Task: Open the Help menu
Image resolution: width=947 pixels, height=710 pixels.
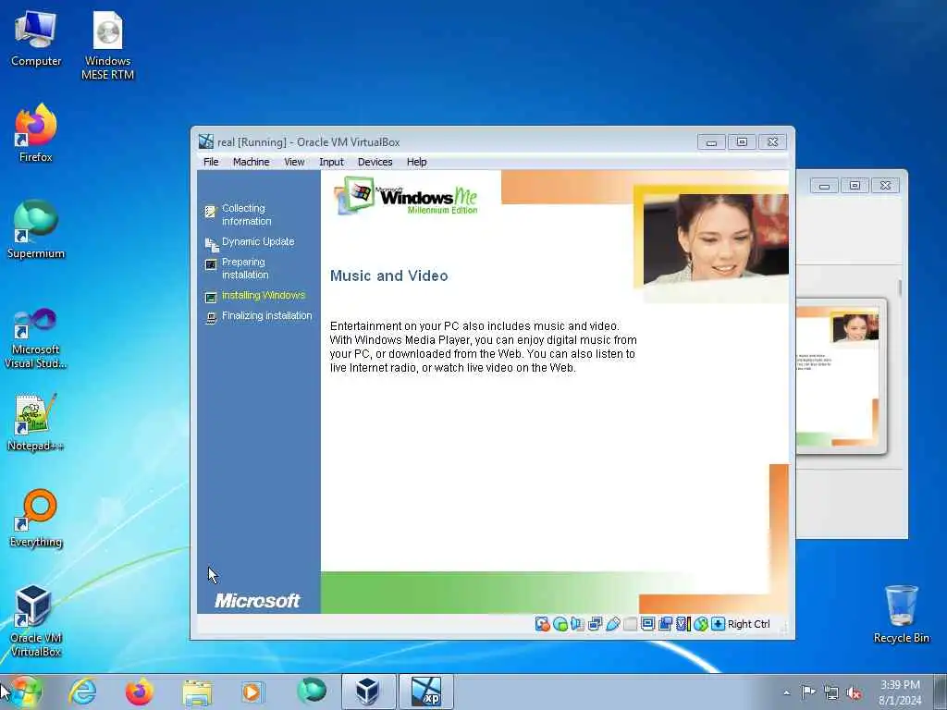Action: 417,162
